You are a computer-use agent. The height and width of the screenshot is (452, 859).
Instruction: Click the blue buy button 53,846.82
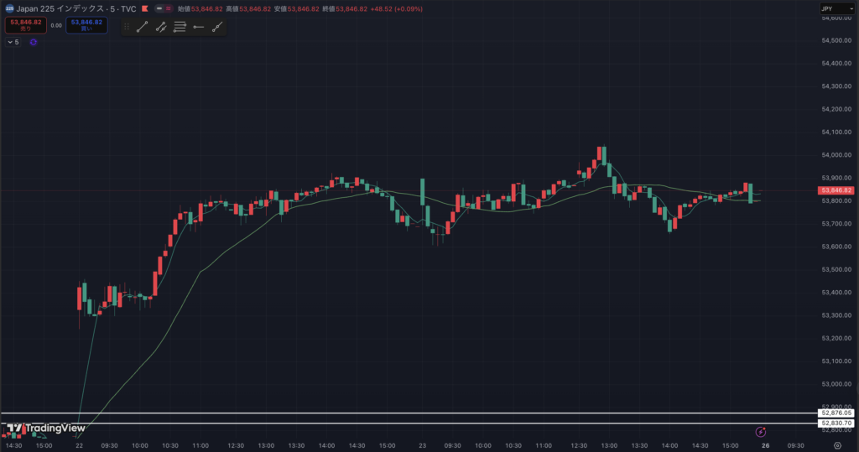(x=86, y=25)
